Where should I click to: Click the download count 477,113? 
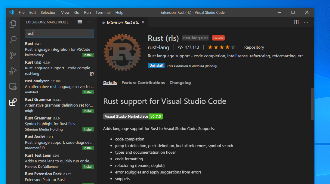tap(189, 47)
